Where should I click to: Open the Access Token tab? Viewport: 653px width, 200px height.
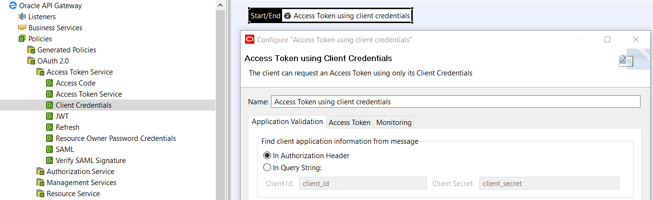click(x=349, y=123)
